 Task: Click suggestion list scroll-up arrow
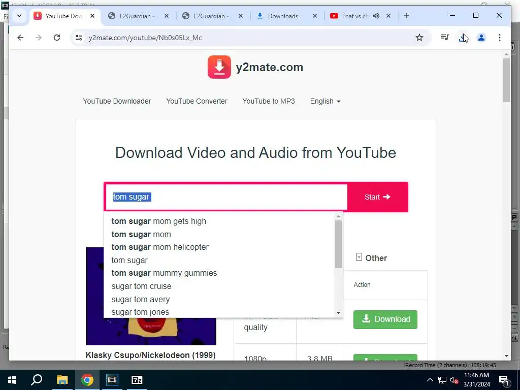(338, 216)
